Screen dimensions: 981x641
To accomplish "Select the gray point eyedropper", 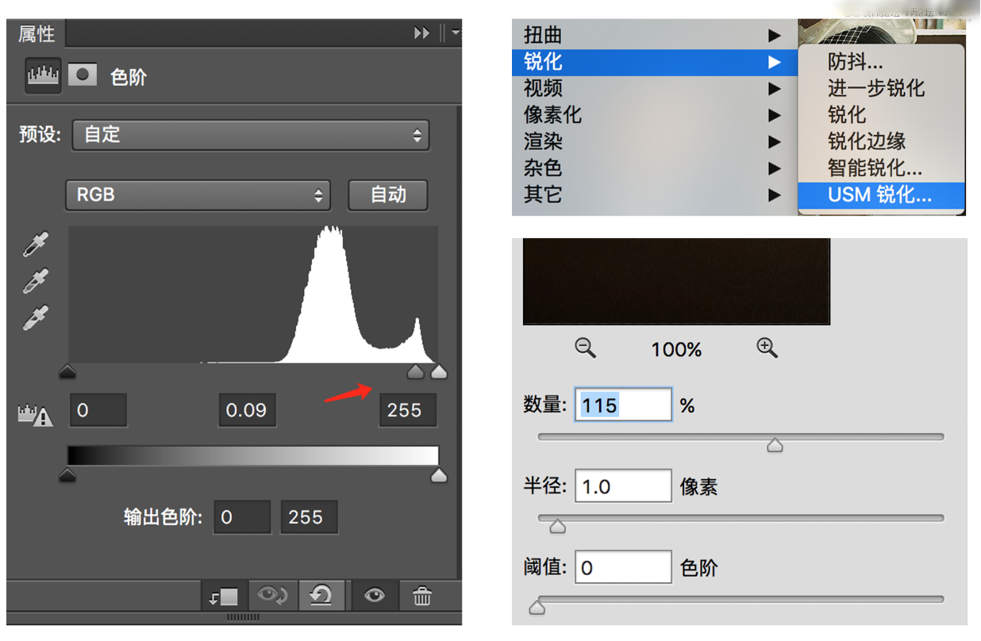I will [x=35, y=281].
